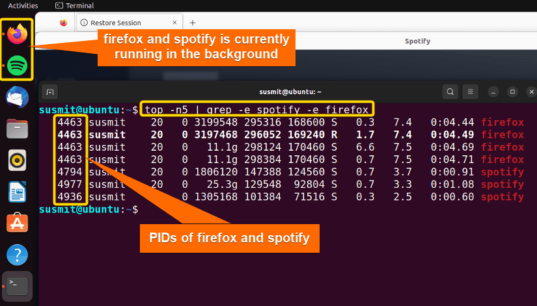
Task: Open Activities overview in top bar
Action: [x=23, y=5]
